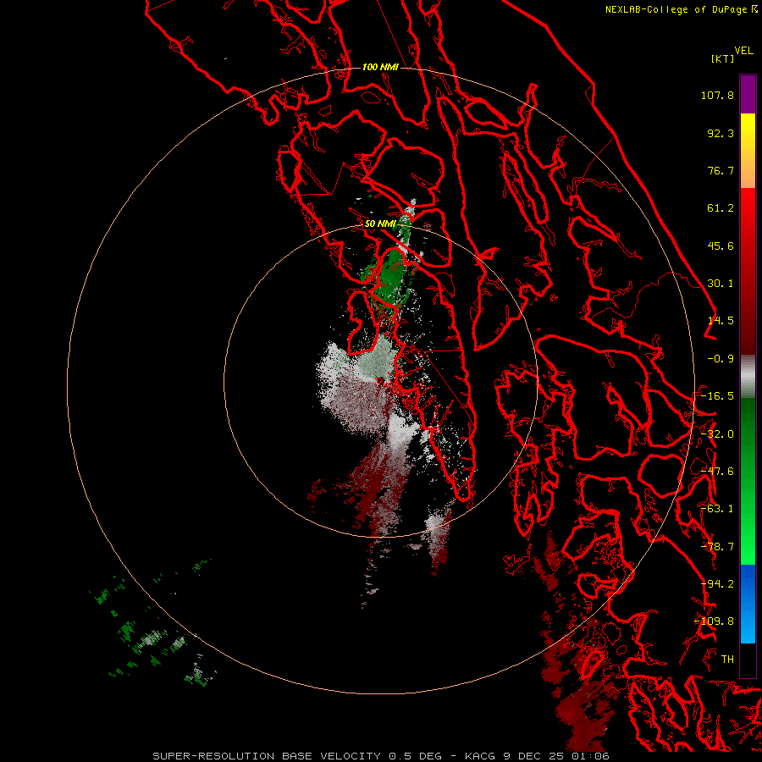762x762 pixels.
Task: Pick the gray near-zero color bar segment
Action: 748,377
